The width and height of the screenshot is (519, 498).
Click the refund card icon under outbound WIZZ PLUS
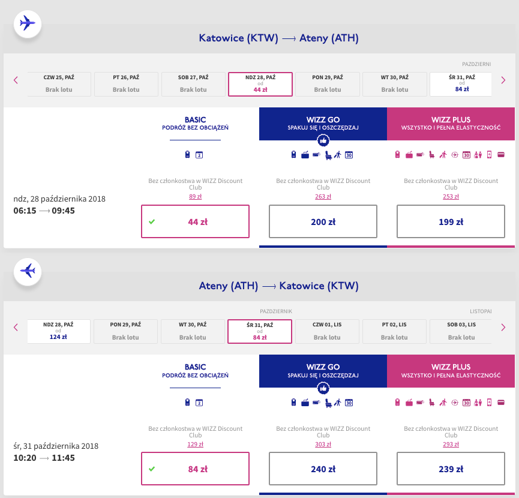click(x=501, y=155)
